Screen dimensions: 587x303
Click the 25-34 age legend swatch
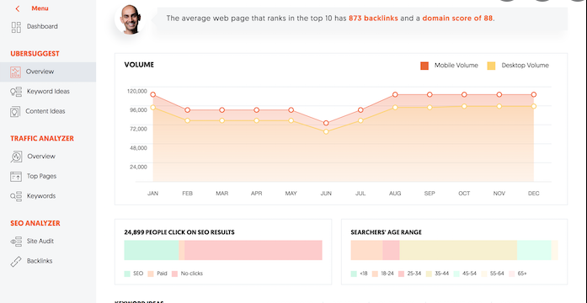pos(402,274)
